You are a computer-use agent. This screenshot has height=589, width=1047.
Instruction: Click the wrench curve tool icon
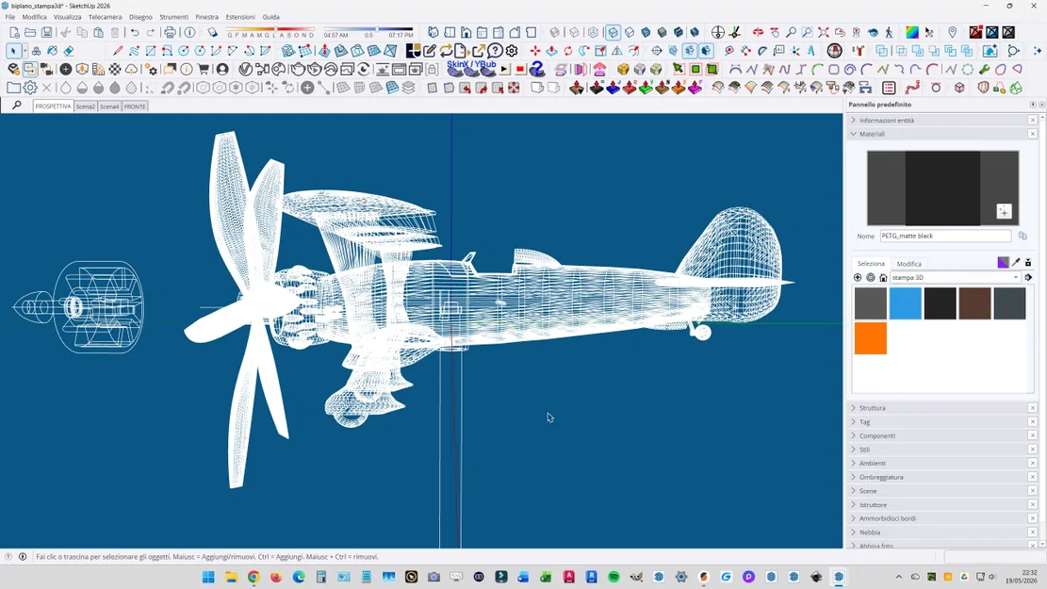coord(984,69)
